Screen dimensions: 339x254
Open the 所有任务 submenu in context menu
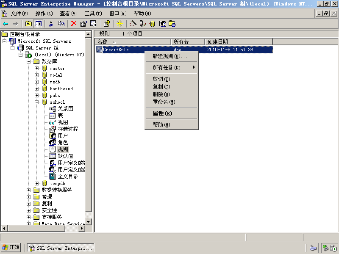pos(172,68)
